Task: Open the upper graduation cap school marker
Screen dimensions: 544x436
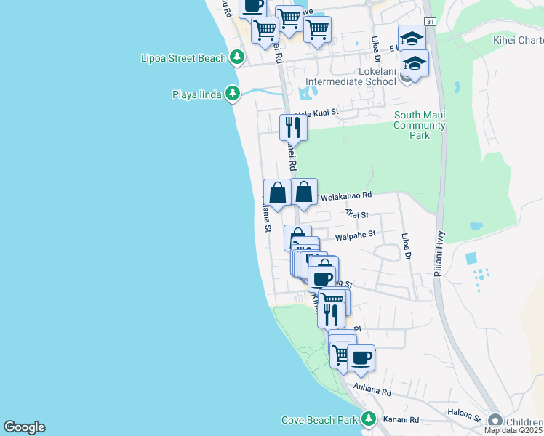Action: (412, 38)
